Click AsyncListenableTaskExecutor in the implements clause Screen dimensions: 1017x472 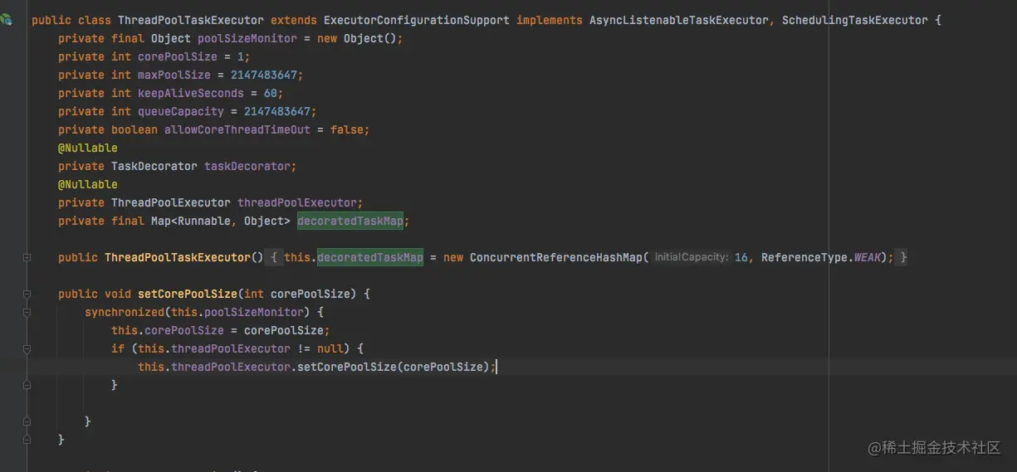pos(680,20)
